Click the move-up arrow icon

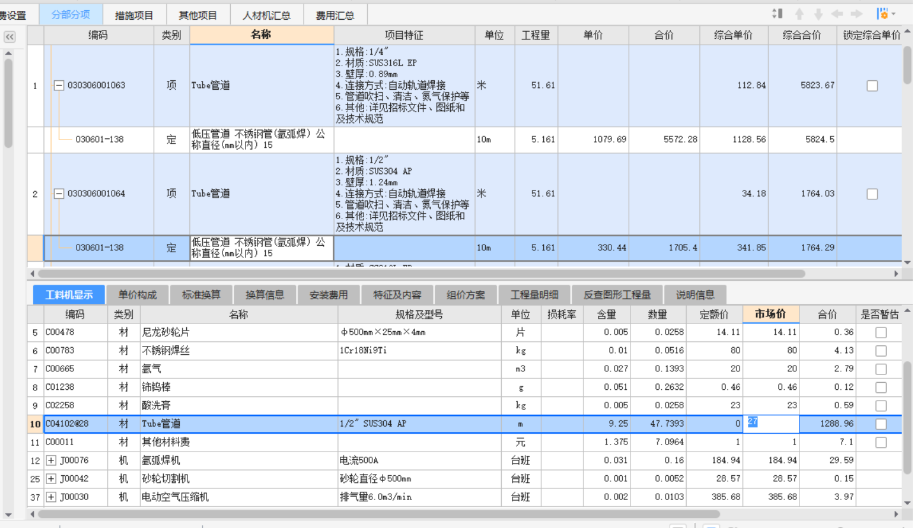799,14
